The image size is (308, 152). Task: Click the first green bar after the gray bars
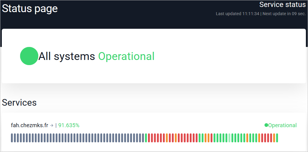[x=146, y=138]
